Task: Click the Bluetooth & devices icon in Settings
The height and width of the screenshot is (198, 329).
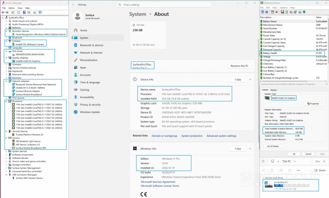Action: pos(75,45)
